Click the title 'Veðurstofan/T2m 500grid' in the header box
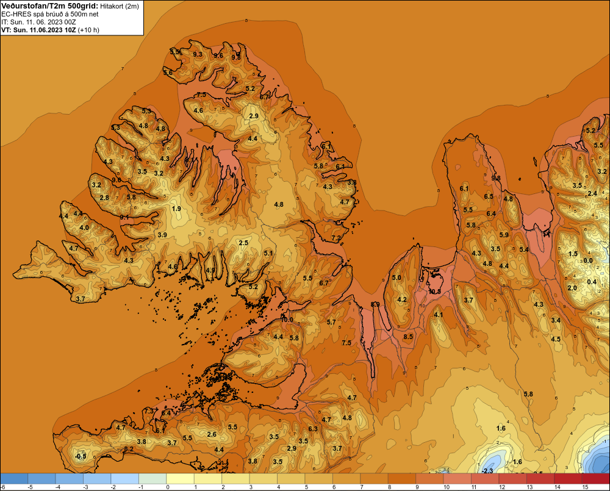Viewport: 610px width, 491px height. click(49, 6)
